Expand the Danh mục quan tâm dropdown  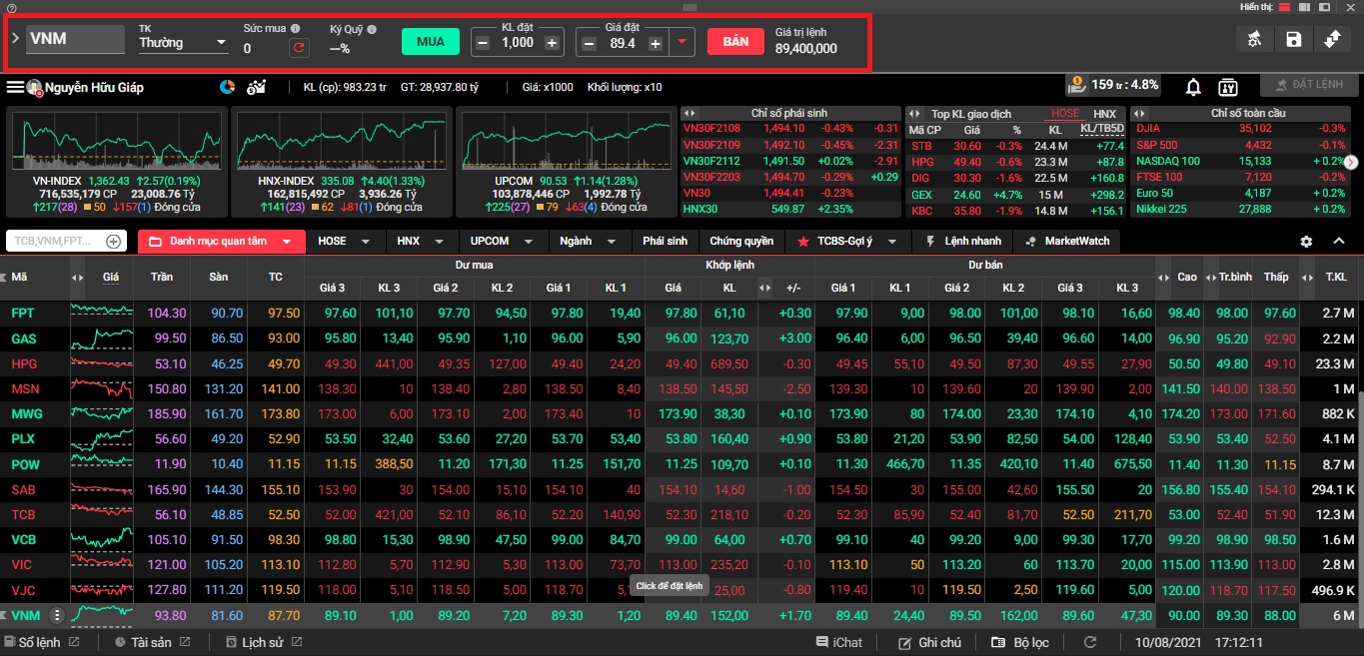[287, 242]
